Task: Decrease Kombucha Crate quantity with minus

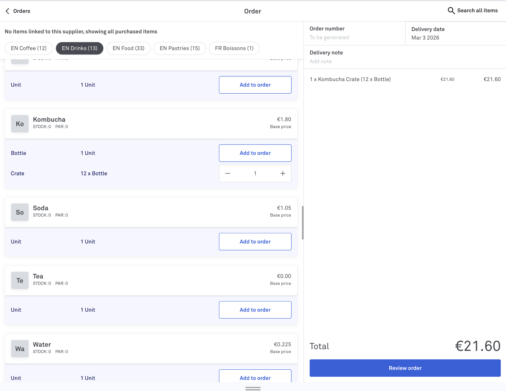Action: 228,174
